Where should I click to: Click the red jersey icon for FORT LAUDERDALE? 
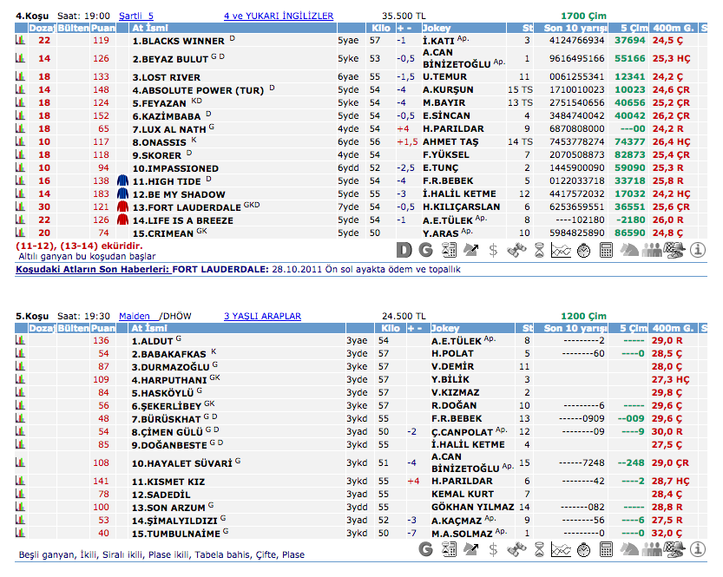pyautogui.click(x=122, y=207)
